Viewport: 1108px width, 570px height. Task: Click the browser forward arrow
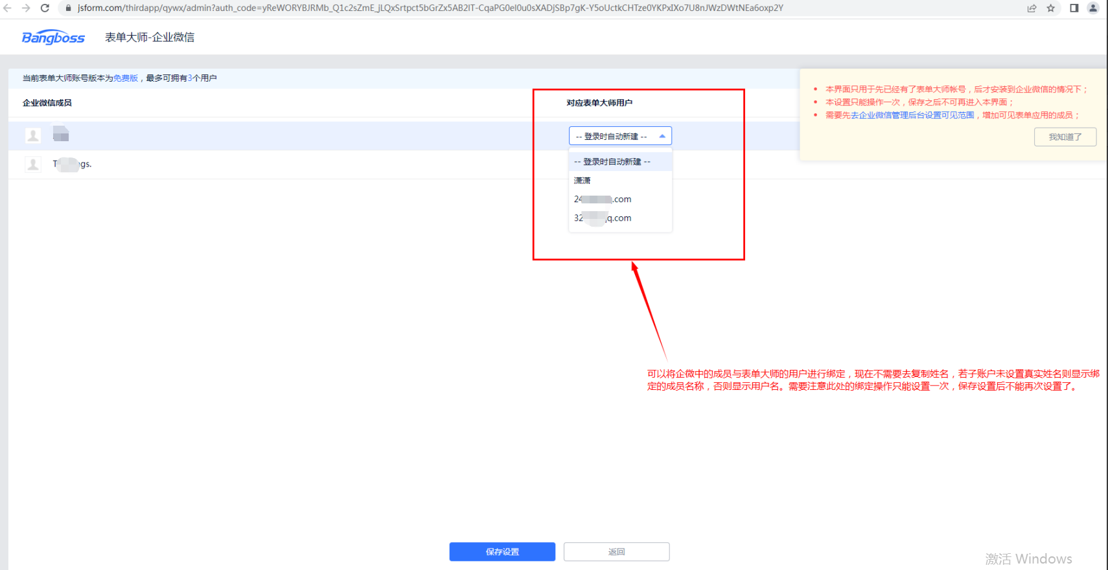pos(26,8)
